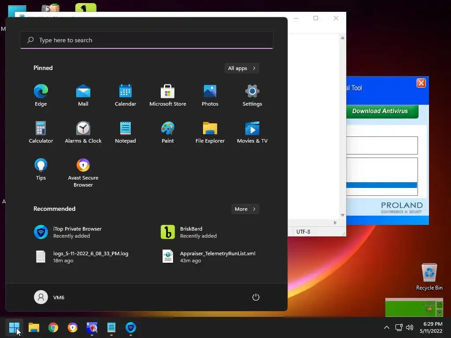Open the VM6 user account menu
The height and width of the screenshot is (338, 451).
point(49,297)
